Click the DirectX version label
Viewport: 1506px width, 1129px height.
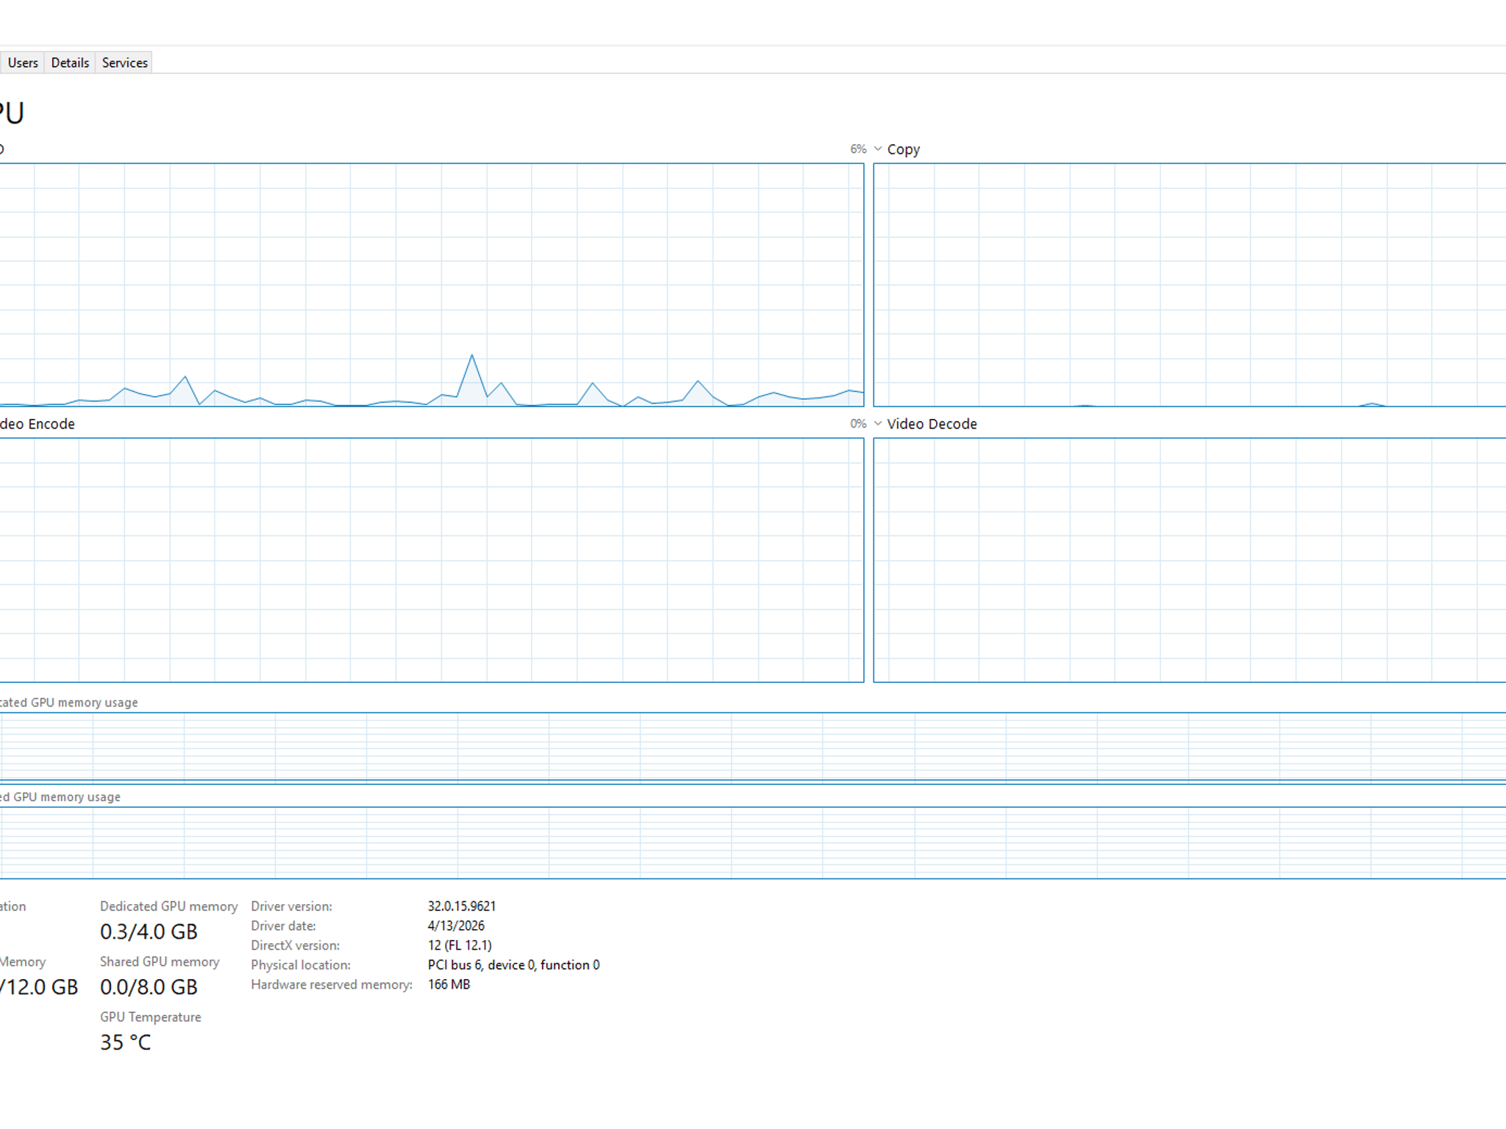click(295, 945)
